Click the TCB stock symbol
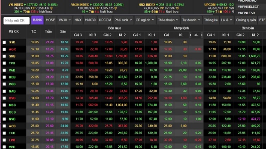266x149 pixels. coord(12,133)
